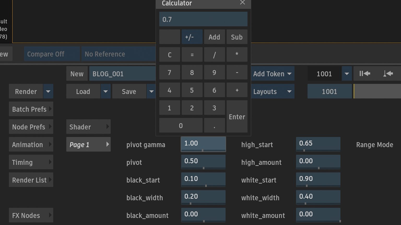Viewport: 401px width, 225px height.
Task: Click the decimal point key
Action: pyautogui.click(x=215, y=125)
